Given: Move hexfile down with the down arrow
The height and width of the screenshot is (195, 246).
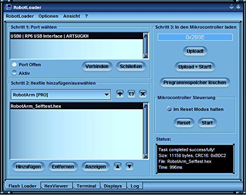Looking at the screenshot, I should 129,167.
